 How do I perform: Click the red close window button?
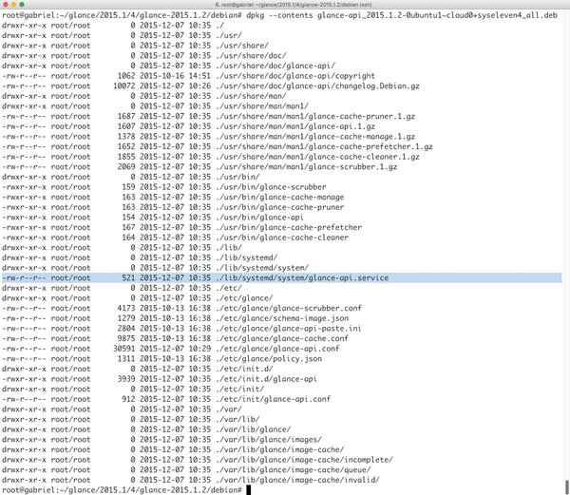click(x=6, y=5)
